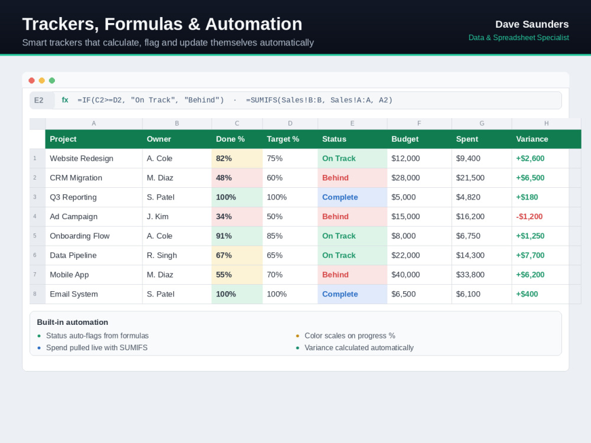Image resolution: width=591 pixels, height=443 pixels.
Task: Click the 82% done cell
Action: point(237,158)
